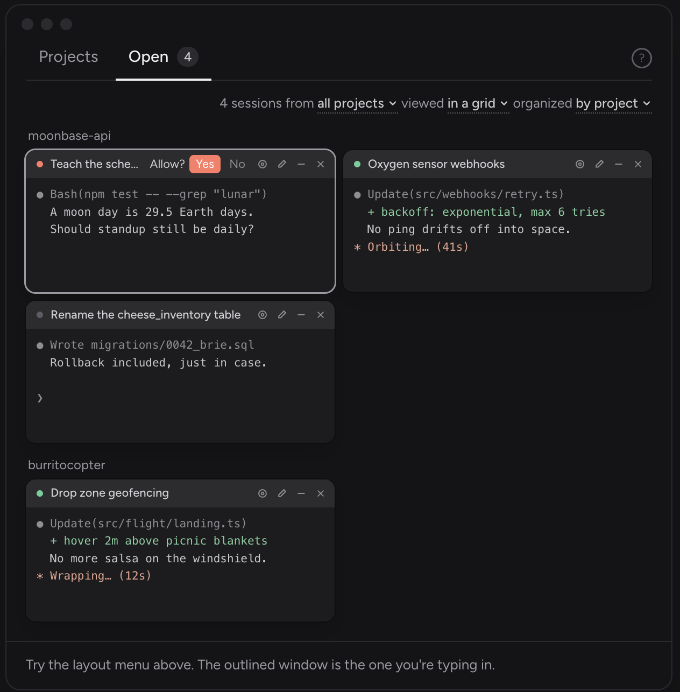This screenshot has width=680, height=692.
Task: Click the moonbase-api project heading
Action: tap(69, 136)
